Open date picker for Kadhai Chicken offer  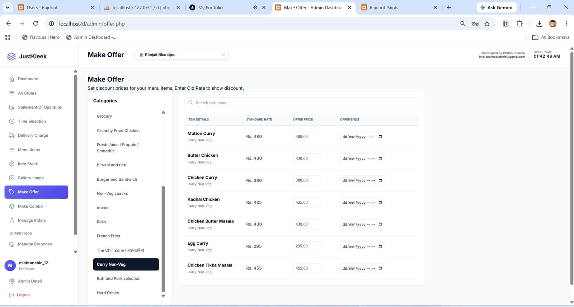click(x=380, y=202)
